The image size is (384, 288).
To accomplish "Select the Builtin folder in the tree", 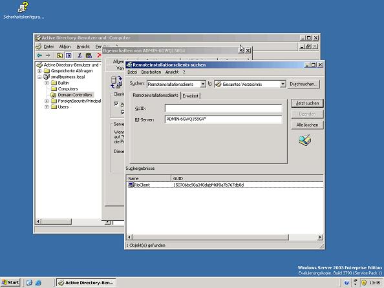I will [63, 83].
